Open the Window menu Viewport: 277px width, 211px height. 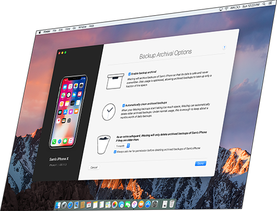tap(83, 27)
